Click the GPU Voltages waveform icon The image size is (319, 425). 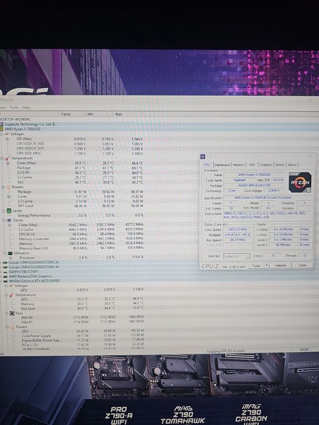[10, 286]
